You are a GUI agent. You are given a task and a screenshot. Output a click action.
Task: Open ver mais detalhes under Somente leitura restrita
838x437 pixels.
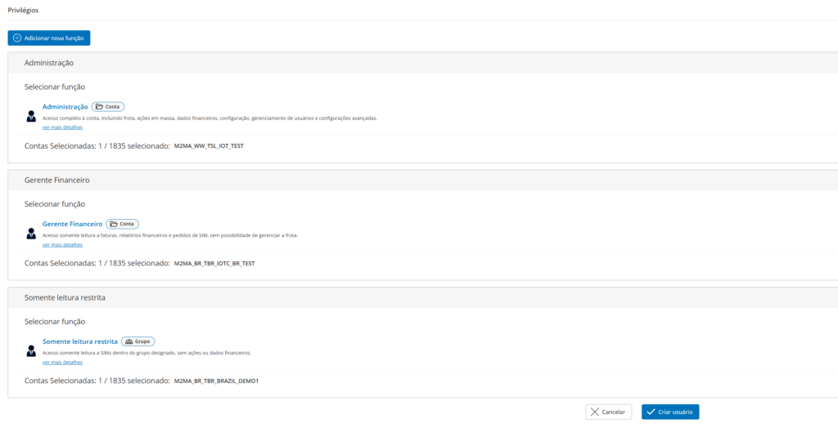click(x=62, y=363)
